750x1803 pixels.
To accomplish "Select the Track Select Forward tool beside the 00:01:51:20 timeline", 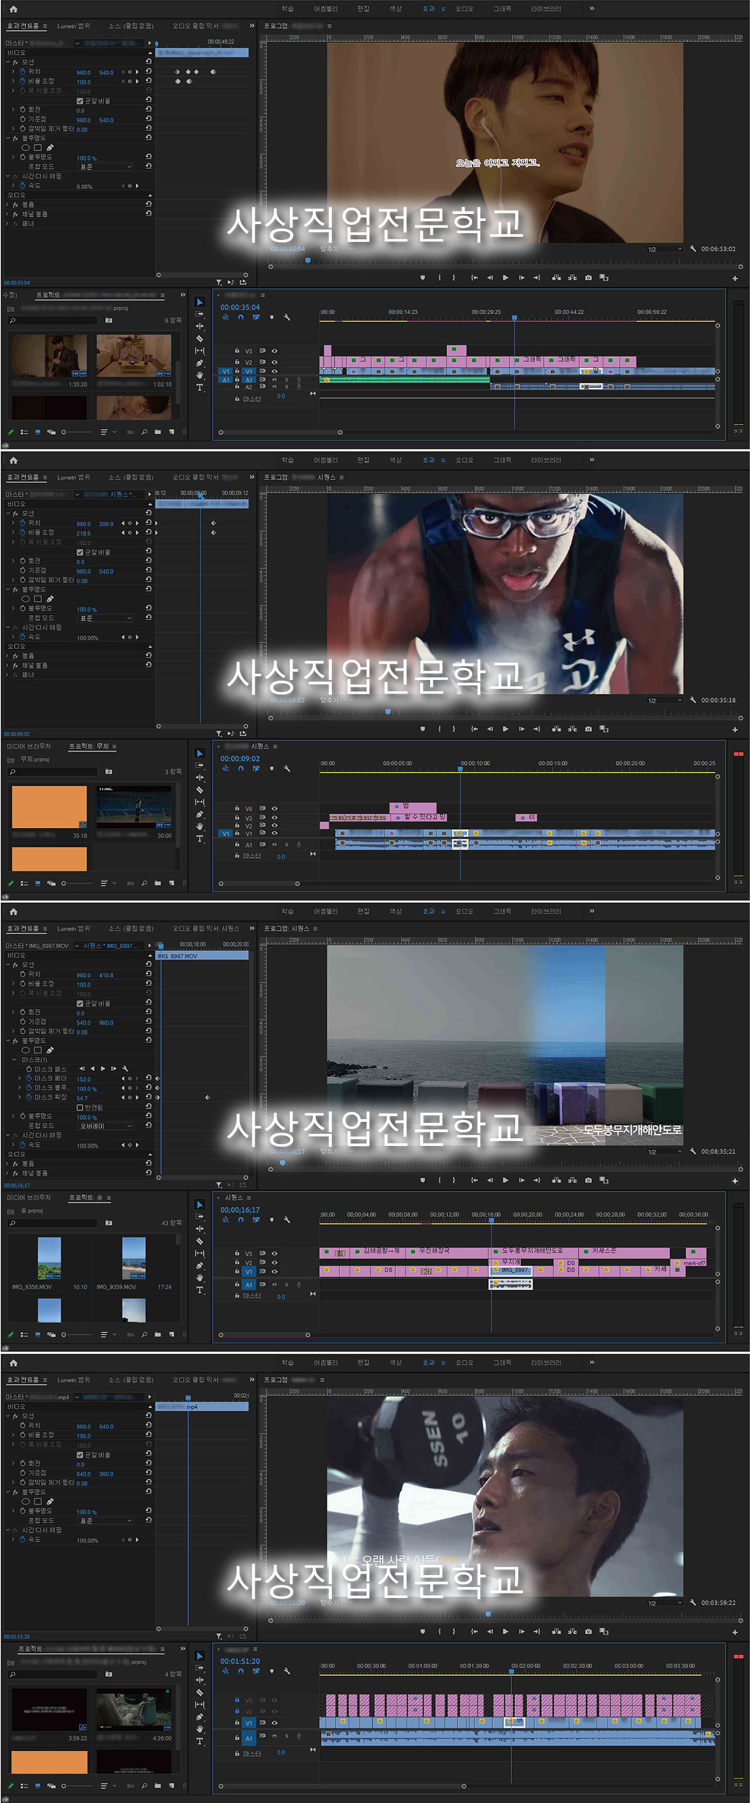I will (199, 1668).
